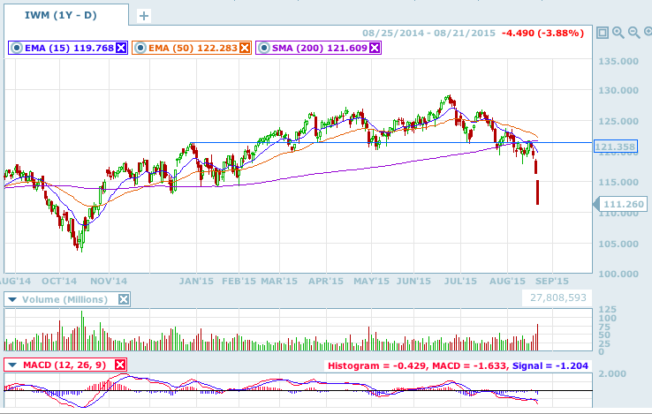Remove the EMA (50) indicator

click(245, 49)
